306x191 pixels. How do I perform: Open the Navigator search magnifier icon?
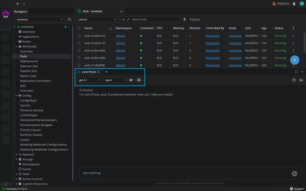click(x=70, y=20)
